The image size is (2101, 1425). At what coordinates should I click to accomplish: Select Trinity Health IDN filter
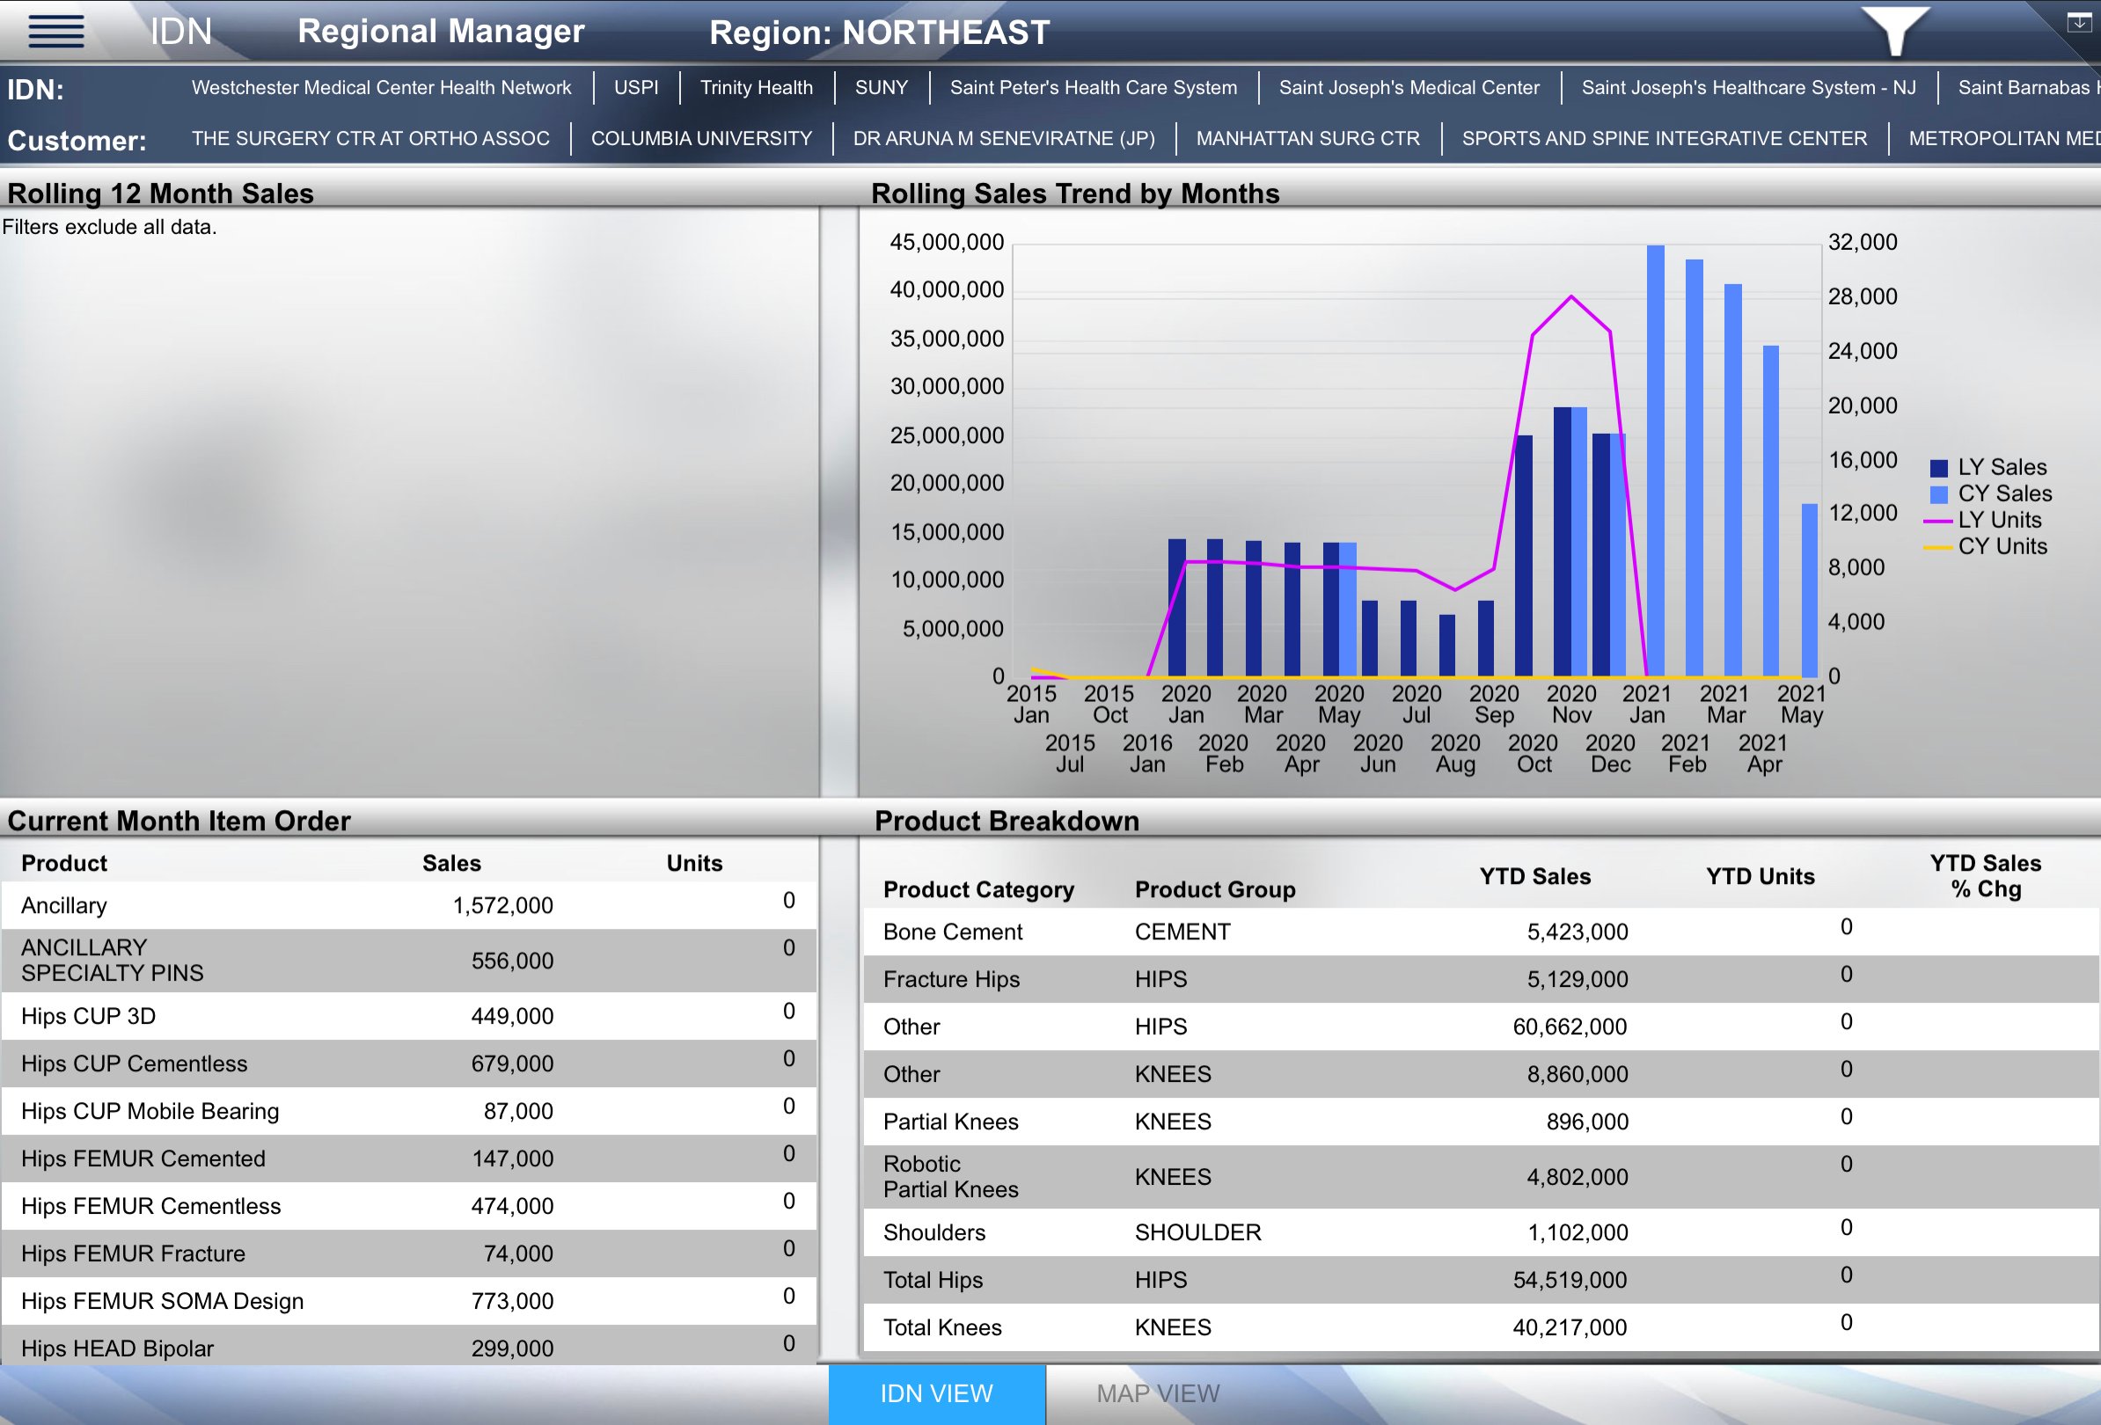756,88
